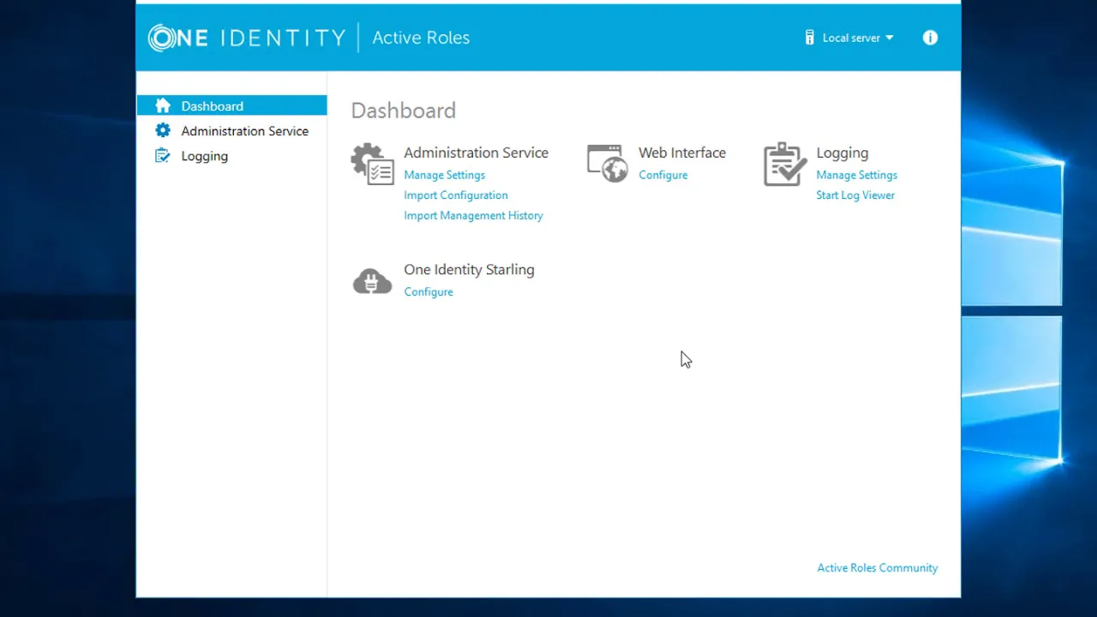Click the Logging clipboard-check tile icon
1097x617 pixels.
pos(785,164)
